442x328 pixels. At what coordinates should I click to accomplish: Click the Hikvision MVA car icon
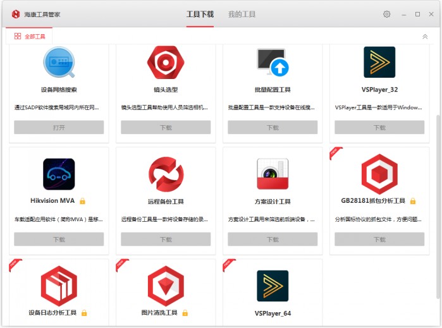[59, 174]
